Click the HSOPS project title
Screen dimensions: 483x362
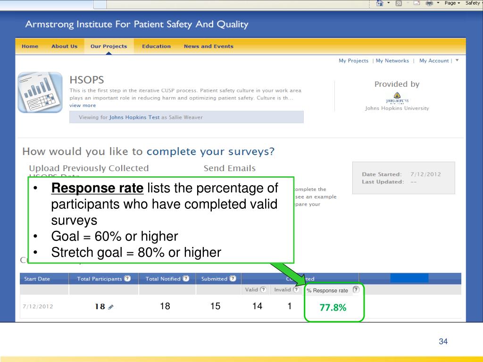point(87,80)
